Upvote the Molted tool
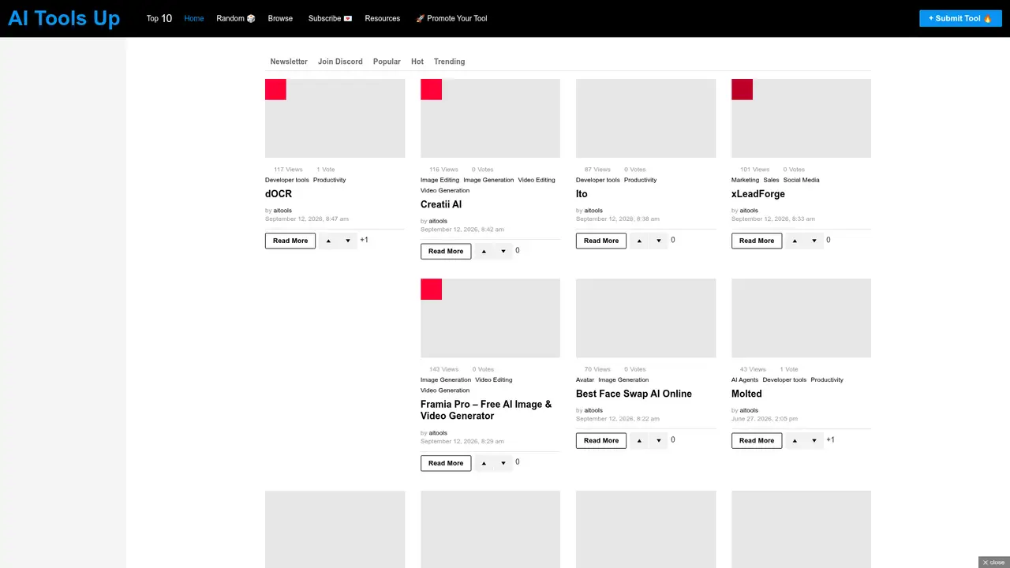Viewport: 1010px width, 568px height. coord(795,440)
